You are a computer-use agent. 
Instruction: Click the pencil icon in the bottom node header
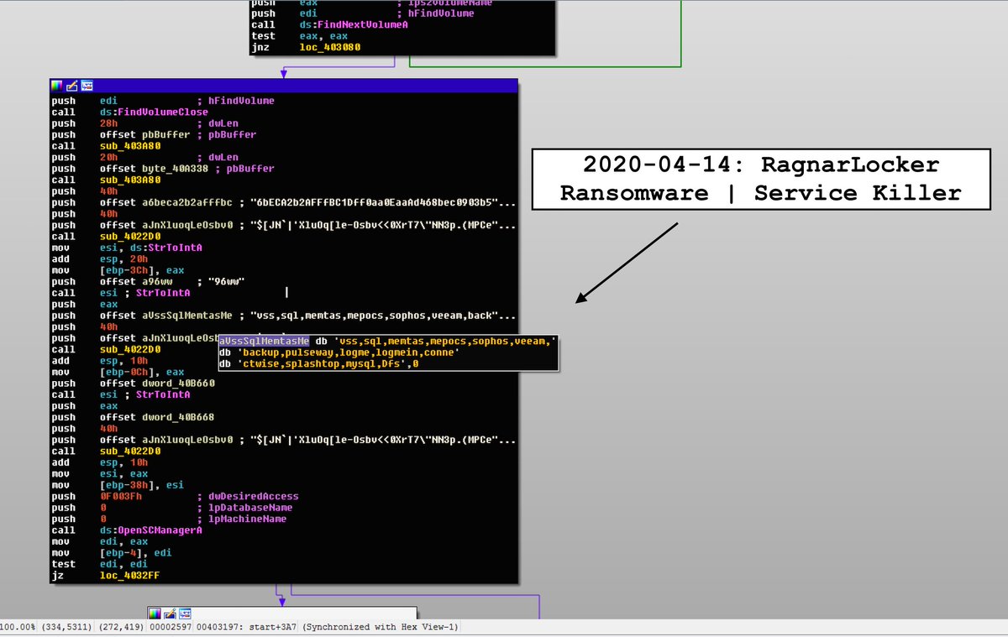click(169, 613)
